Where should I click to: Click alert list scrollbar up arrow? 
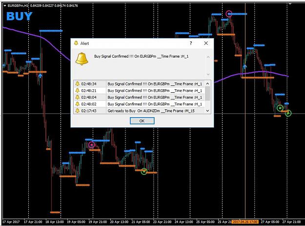[207, 83]
